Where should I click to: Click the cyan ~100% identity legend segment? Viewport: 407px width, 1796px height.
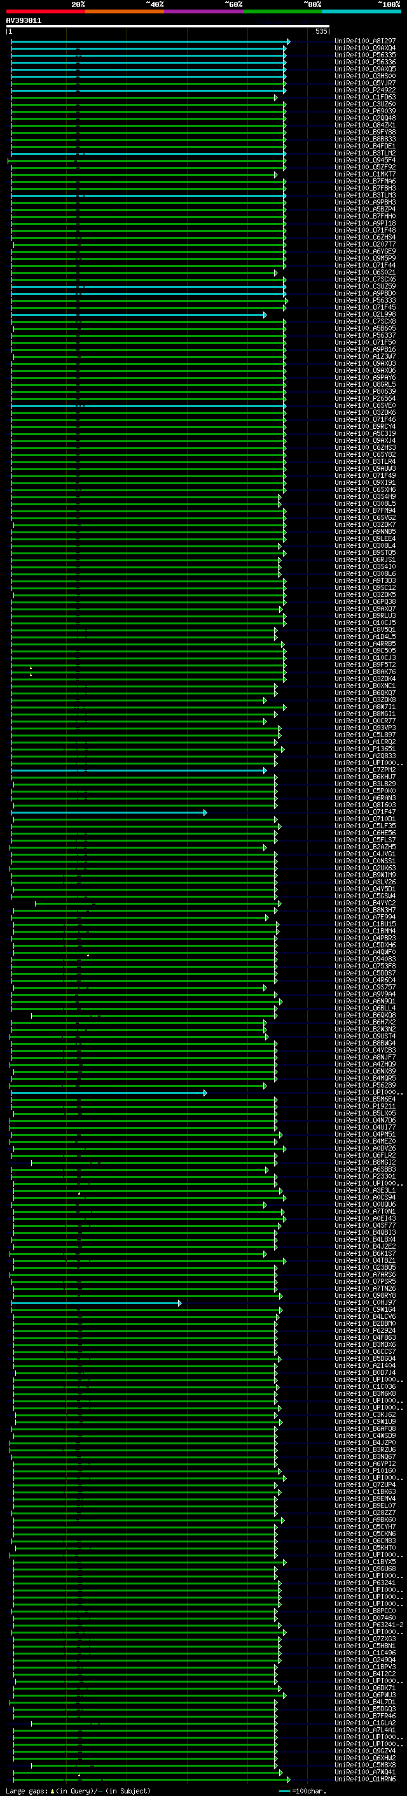click(362, 11)
